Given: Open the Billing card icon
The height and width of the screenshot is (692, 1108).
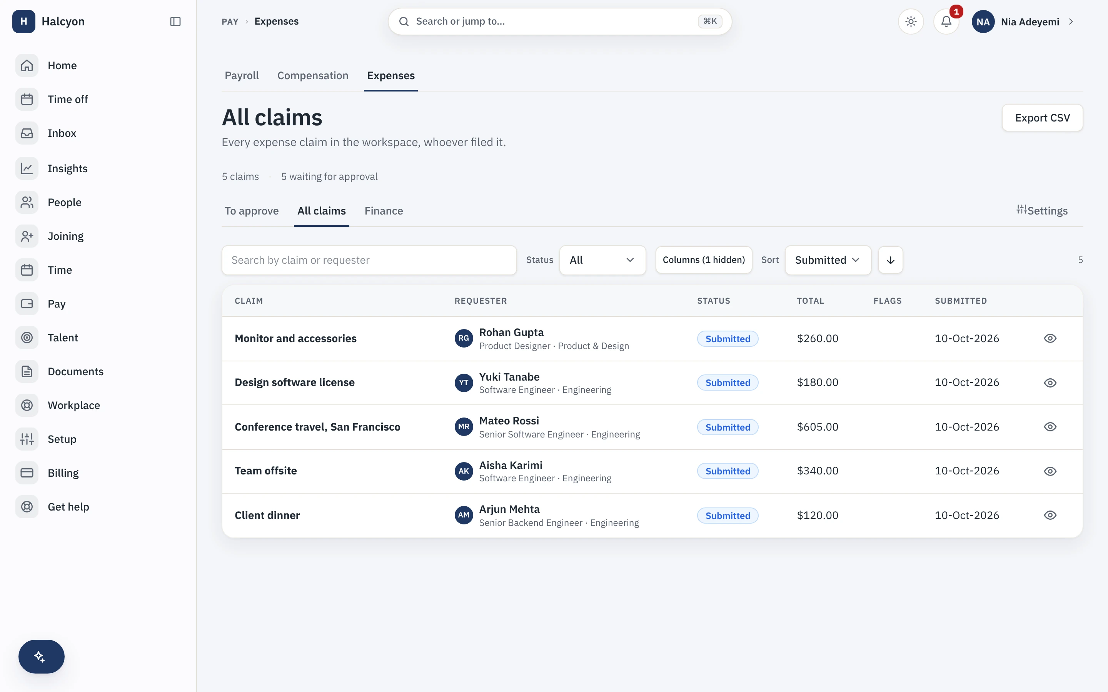Looking at the screenshot, I should pos(27,473).
